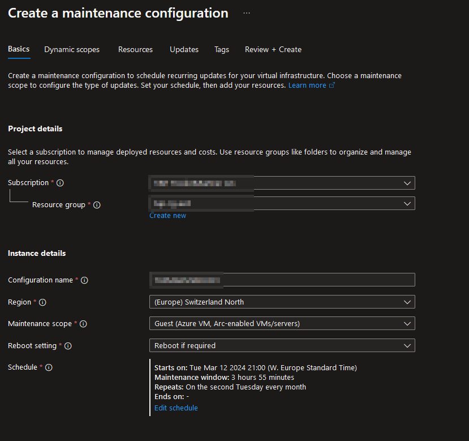
Task: Click the 'Instance details' heading
Action: [x=37, y=253]
